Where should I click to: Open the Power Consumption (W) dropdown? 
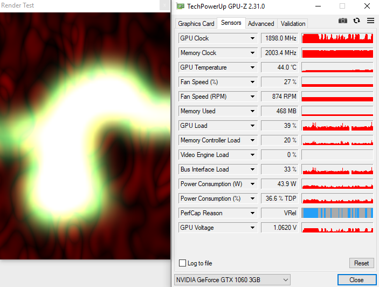[x=252, y=184]
